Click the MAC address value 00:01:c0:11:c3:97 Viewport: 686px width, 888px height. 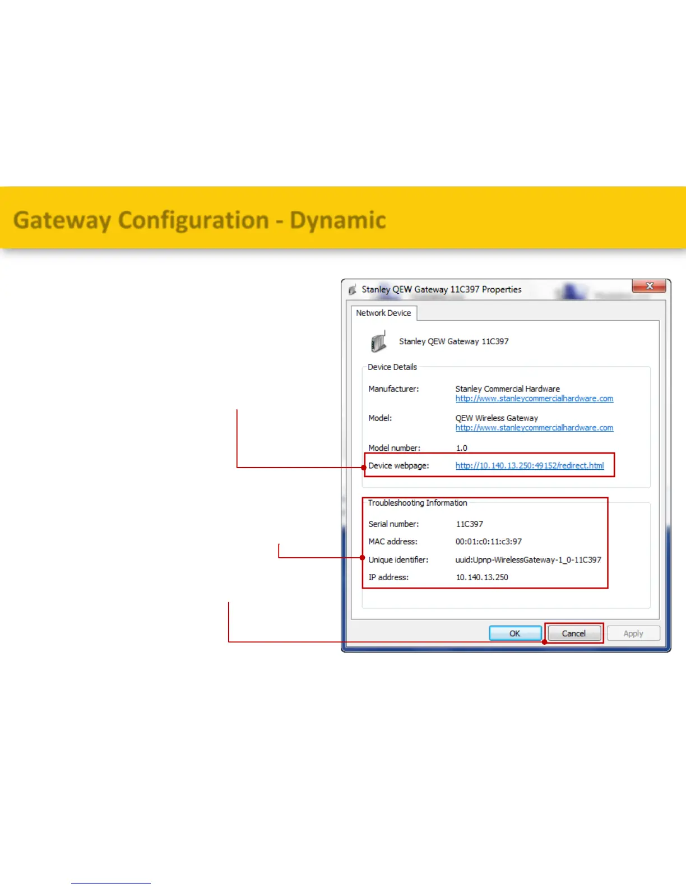489,542
